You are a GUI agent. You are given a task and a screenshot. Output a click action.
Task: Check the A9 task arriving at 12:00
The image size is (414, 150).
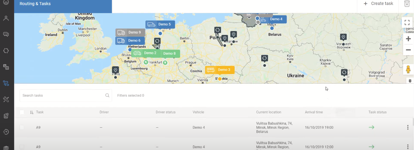(x=22, y=147)
